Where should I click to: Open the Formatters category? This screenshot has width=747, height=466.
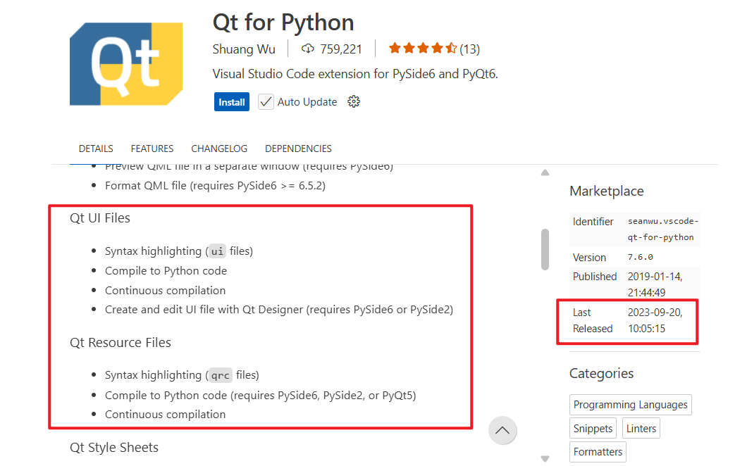598,452
